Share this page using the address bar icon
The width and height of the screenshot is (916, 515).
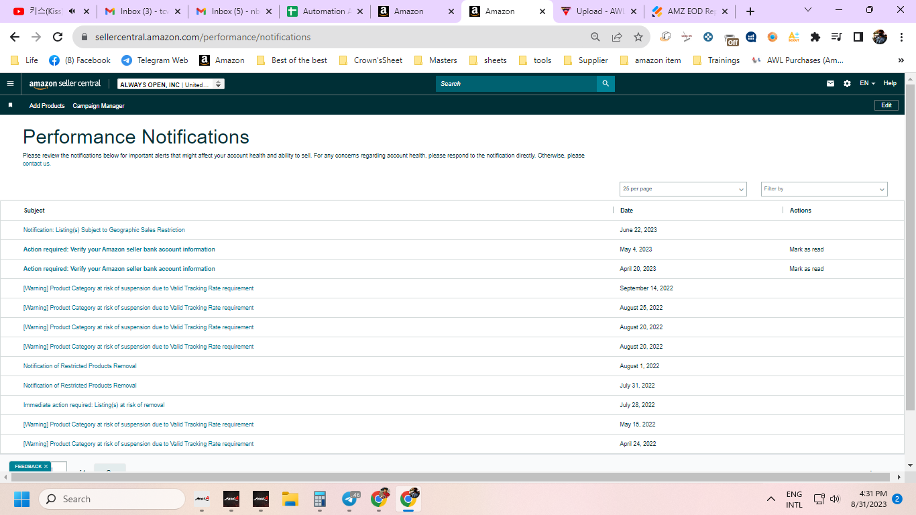(617, 37)
